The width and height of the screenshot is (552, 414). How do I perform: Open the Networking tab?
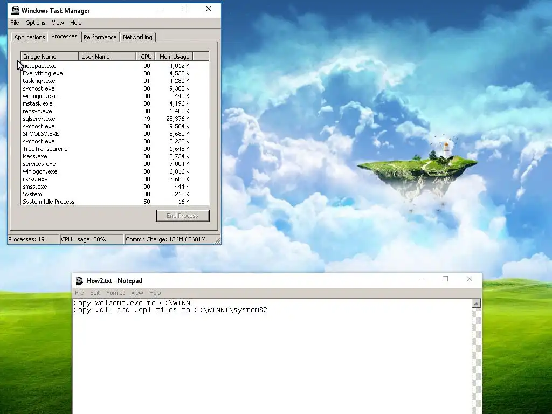[137, 37]
